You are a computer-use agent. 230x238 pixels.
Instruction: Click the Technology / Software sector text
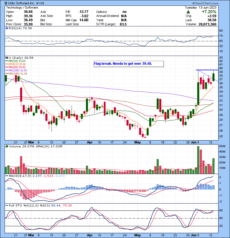coord(22,7)
